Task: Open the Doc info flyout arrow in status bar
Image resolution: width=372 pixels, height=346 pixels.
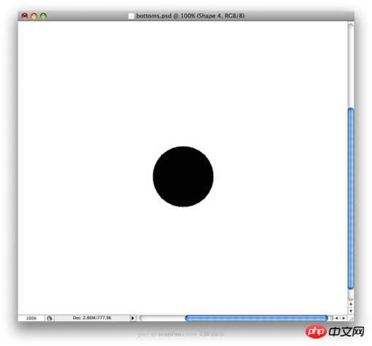Action: pos(133,318)
